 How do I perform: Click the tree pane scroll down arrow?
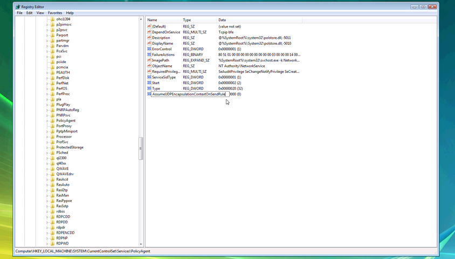[141, 244]
